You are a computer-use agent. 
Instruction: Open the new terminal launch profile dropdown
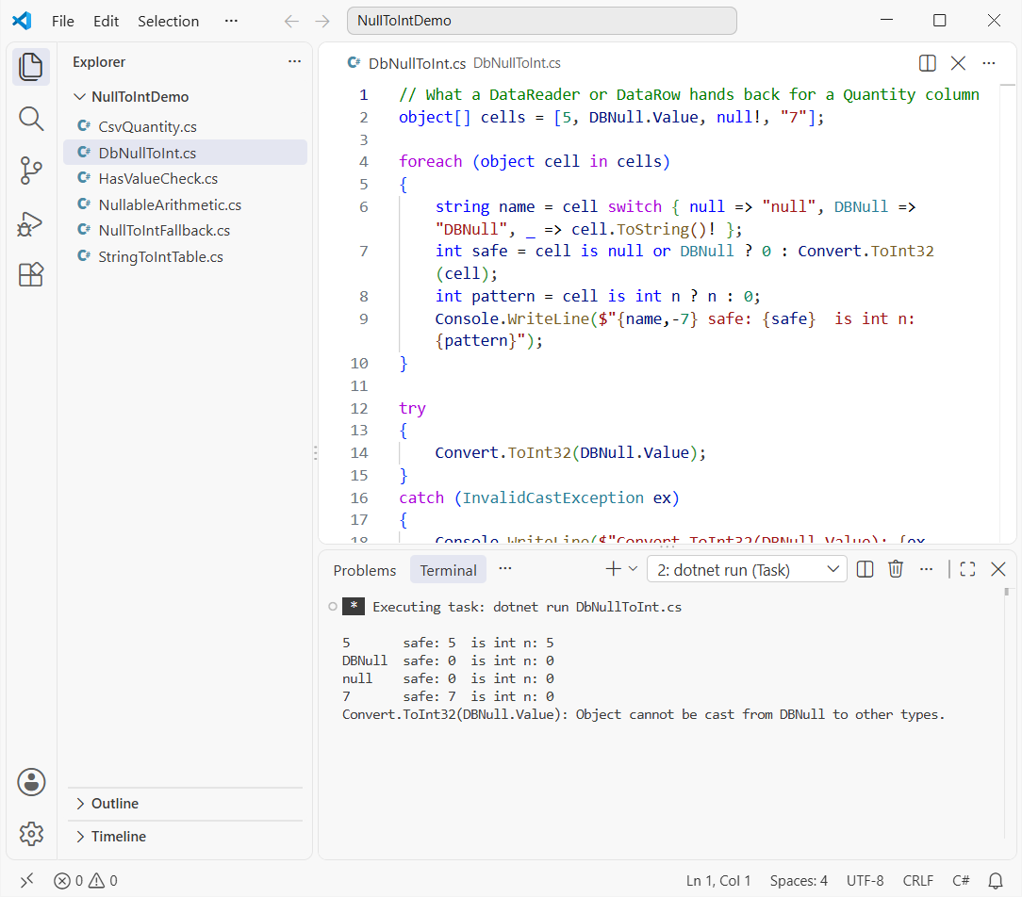tap(633, 569)
